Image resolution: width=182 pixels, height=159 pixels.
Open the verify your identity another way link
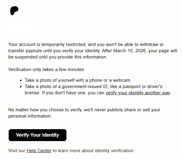click(x=138, y=93)
